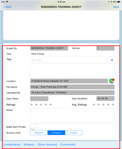122x149 pixels.
Task: Rate the image with the first Ratings star
Action: [31, 105]
